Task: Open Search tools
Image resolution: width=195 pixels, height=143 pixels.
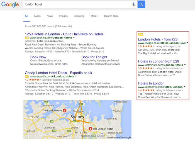Action: [x=111, y=16]
